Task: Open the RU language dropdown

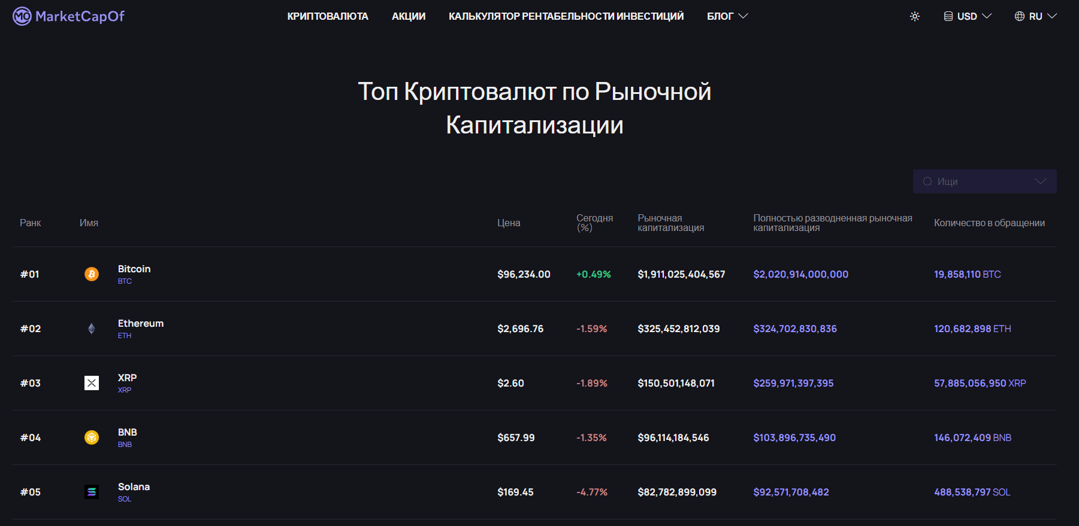Action: (x=1035, y=16)
